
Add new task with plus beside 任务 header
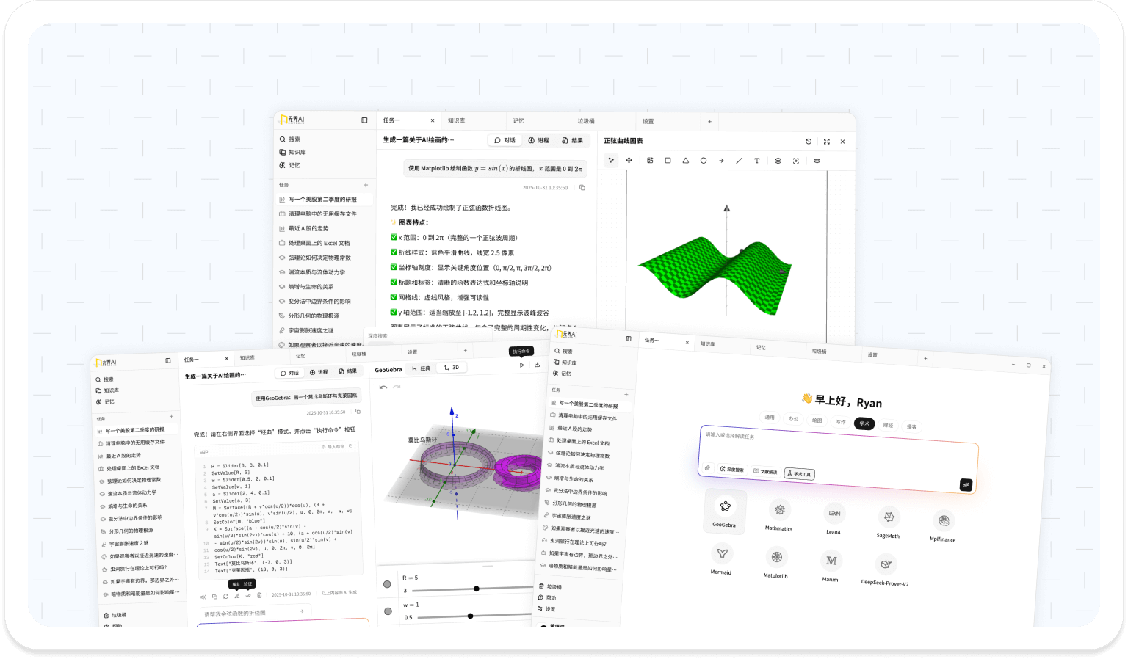tap(366, 185)
